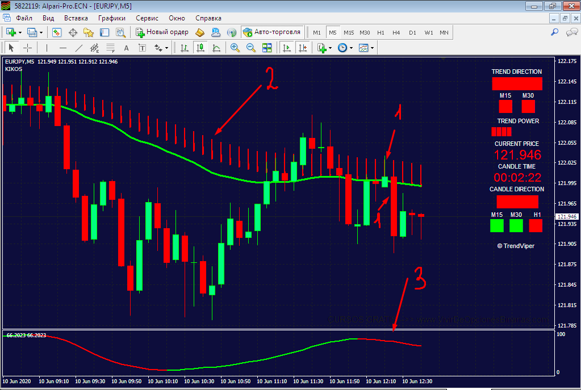Select the trendline drawing tool
This screenshot has height=390, width=581.
point(79,48)
